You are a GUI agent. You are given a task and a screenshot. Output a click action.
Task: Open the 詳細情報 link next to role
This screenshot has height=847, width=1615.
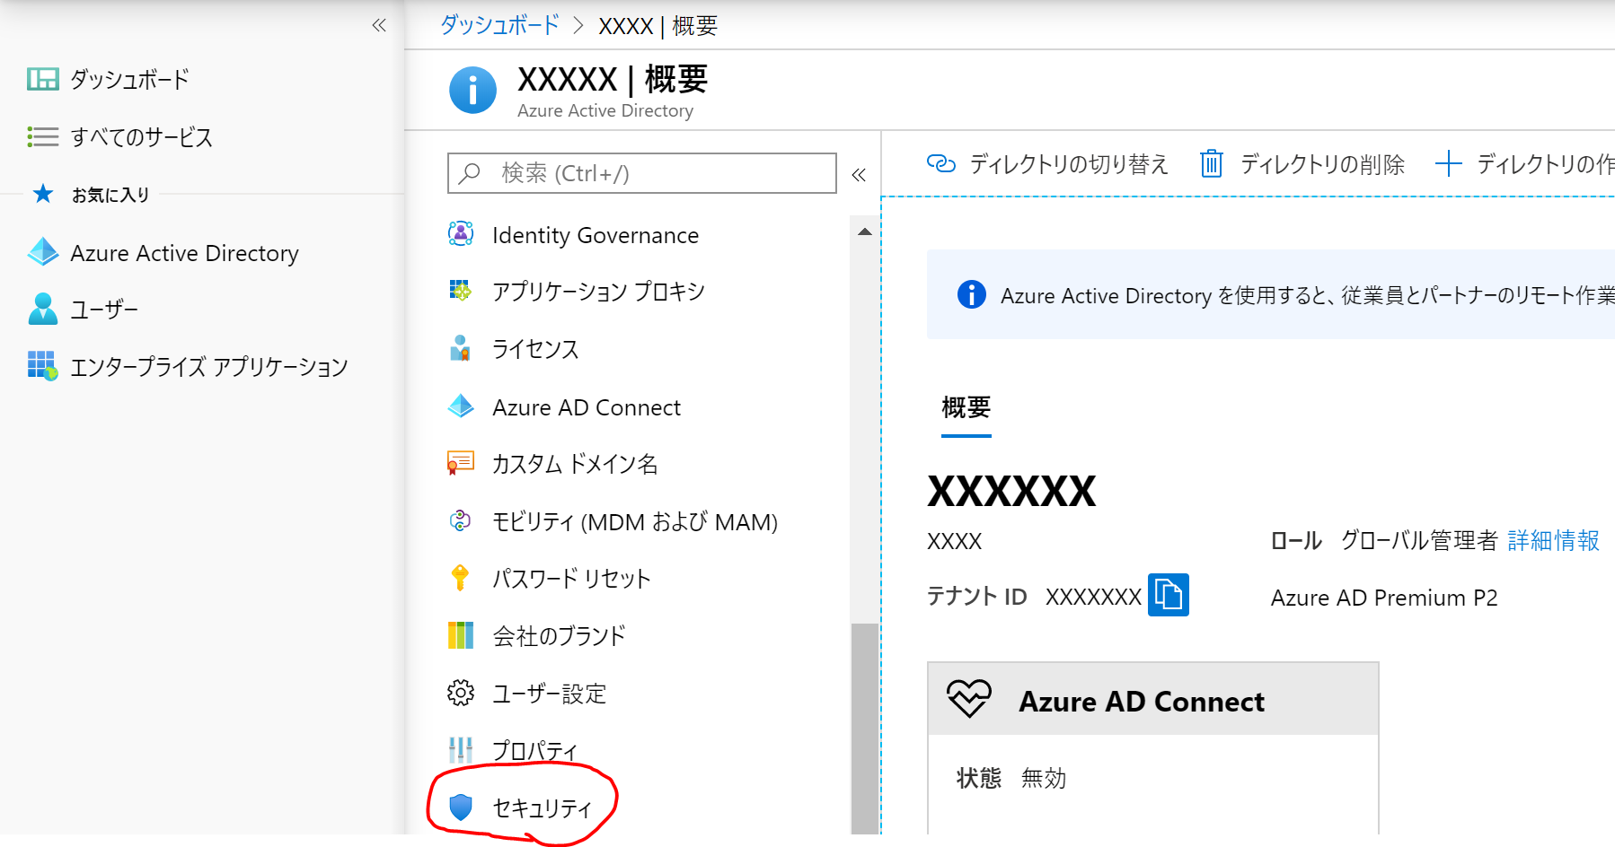point(1554,540)
